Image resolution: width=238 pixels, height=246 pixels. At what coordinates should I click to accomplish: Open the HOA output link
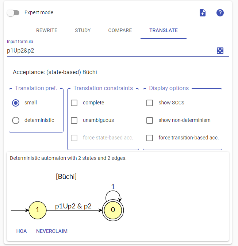tap(22, 231)
